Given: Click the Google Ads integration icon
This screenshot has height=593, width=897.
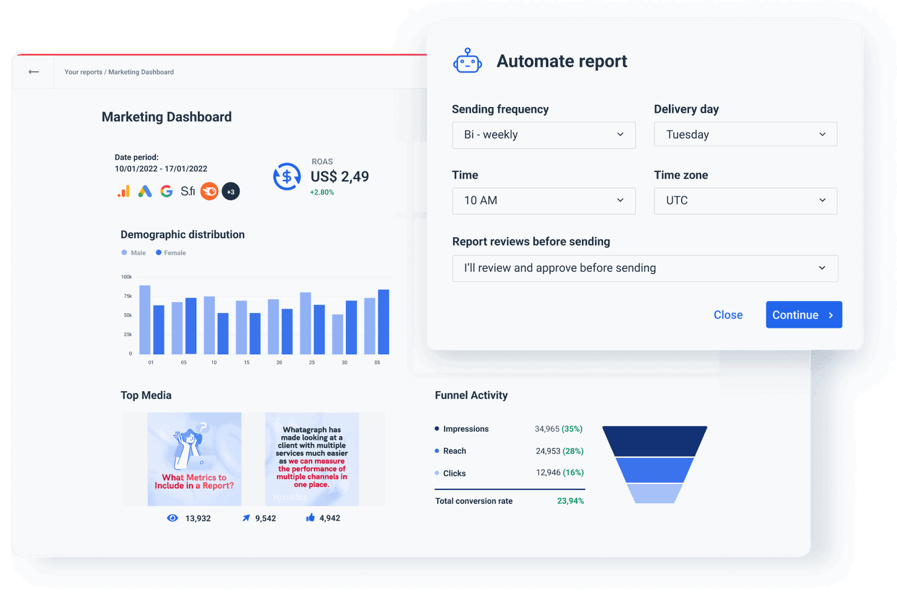Looking at the screenshot, I should pyautogui.click(x=145, y=191).
